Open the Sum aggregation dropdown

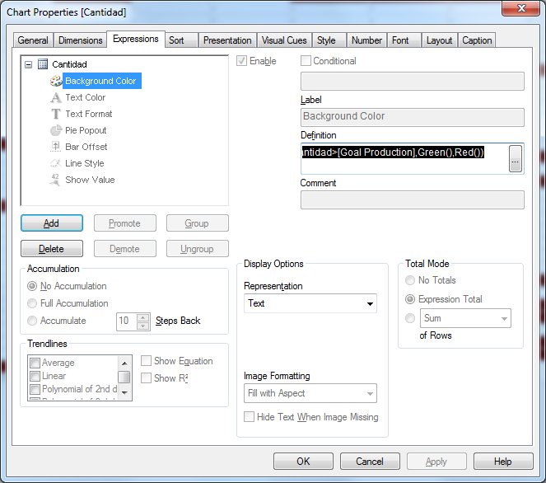click(465, 318)
